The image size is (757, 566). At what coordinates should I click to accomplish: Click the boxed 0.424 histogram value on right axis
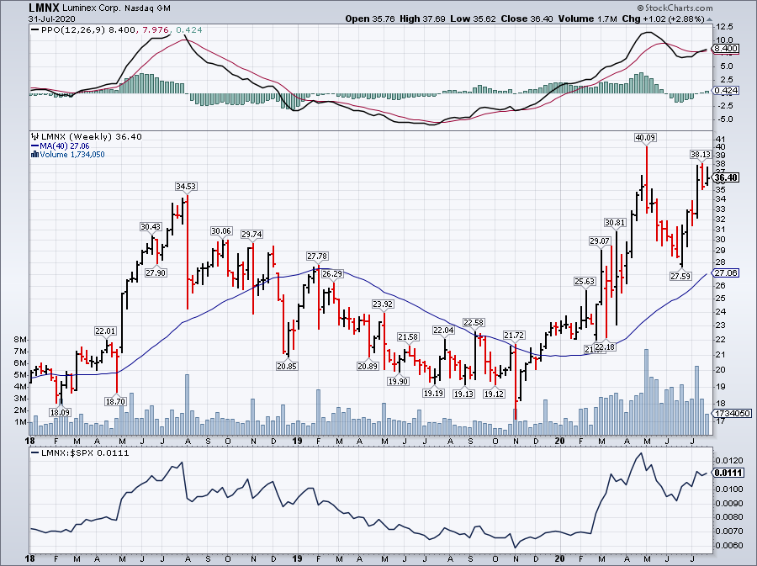[x=726, y=90]
